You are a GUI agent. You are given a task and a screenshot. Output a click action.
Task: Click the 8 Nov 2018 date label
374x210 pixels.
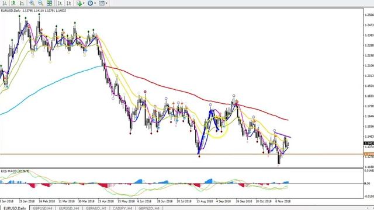(283, 201)
